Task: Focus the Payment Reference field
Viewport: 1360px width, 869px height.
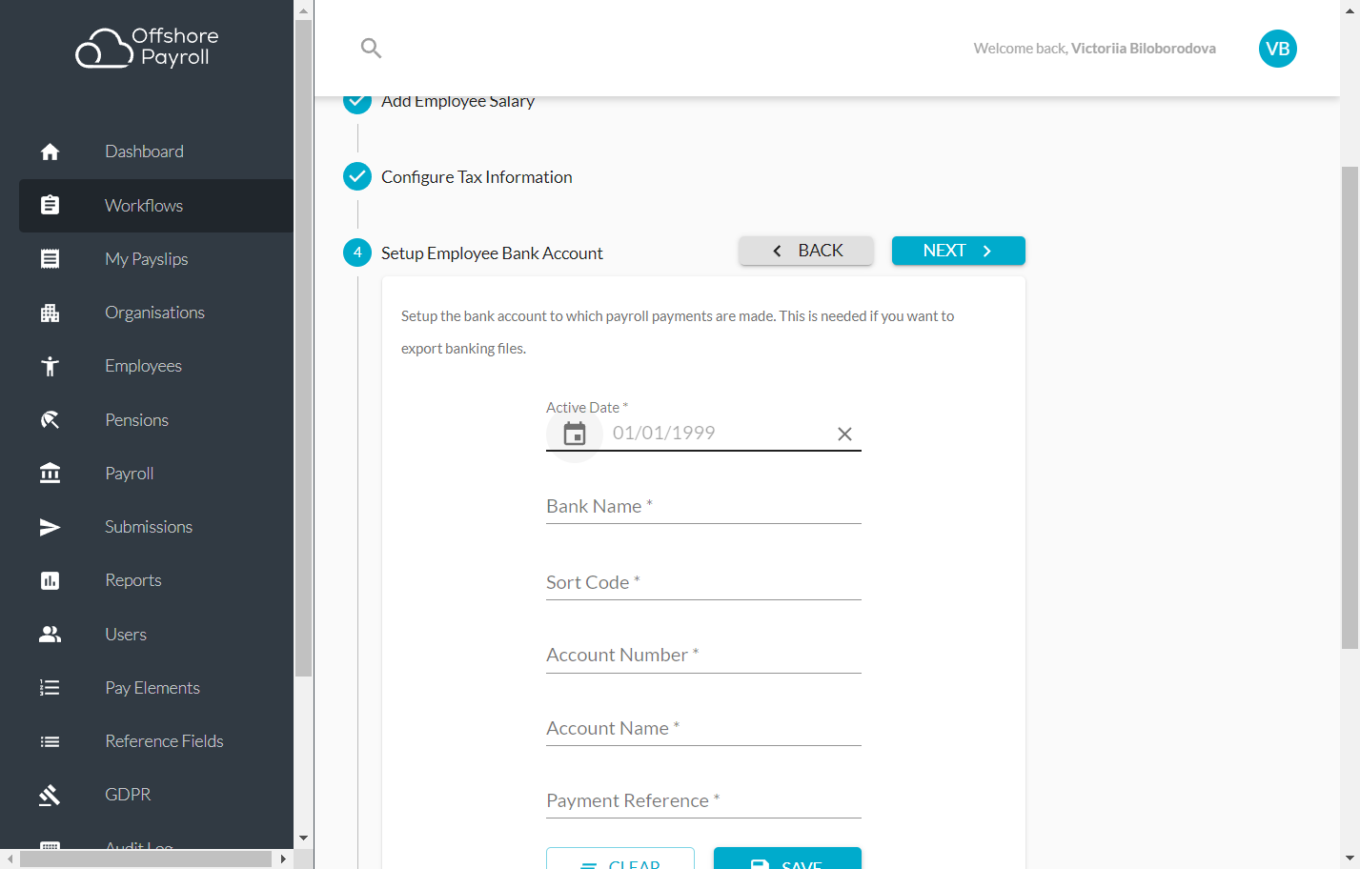Action: pyautogui.click(x=703, y=801)
